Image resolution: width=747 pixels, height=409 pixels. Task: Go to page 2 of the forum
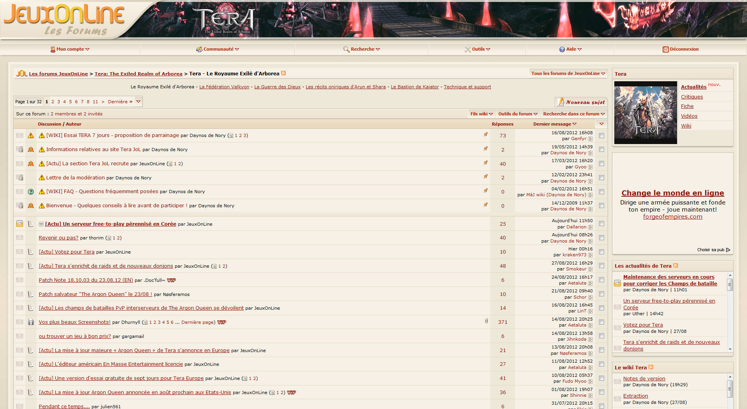53,102
